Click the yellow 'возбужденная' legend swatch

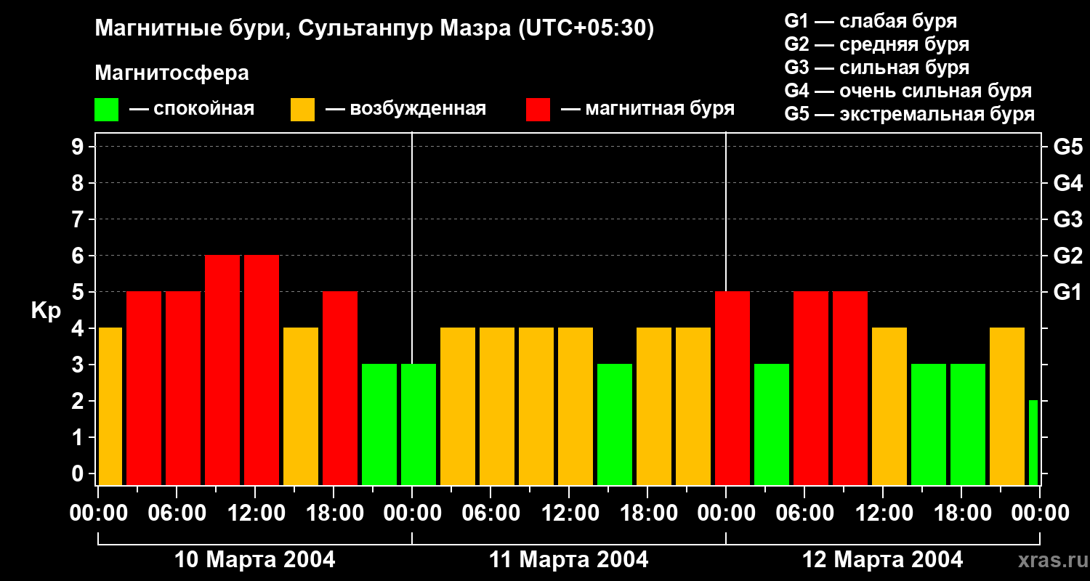[x=302, y=110]
